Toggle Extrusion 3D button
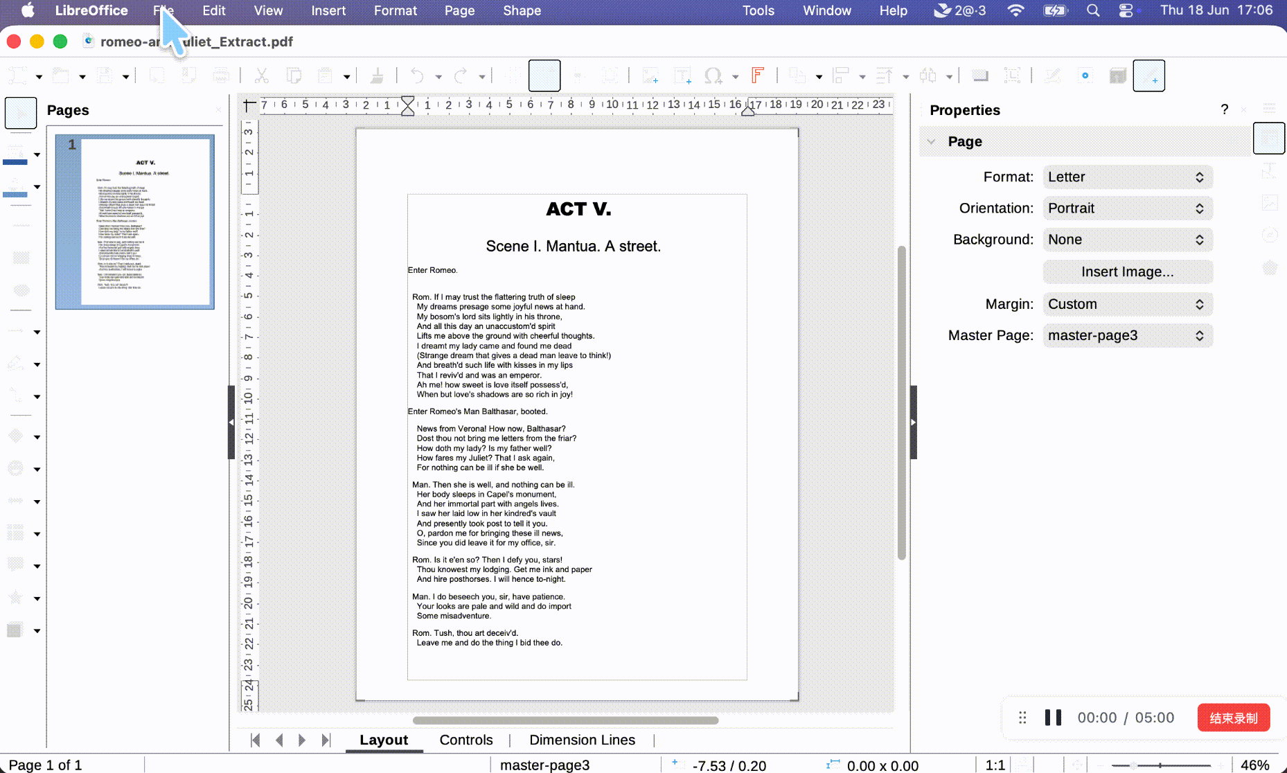 pos(1117,75)
